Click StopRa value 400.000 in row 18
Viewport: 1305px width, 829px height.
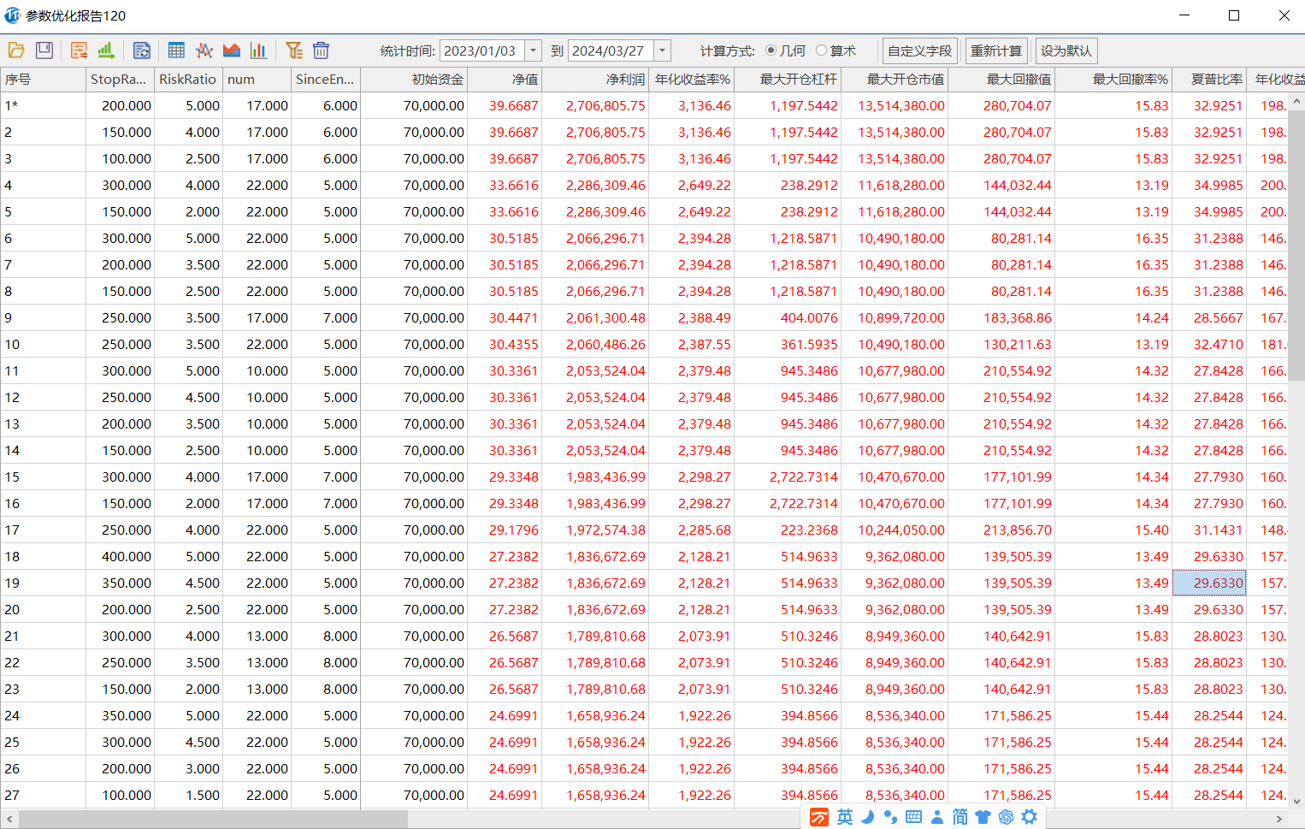tap(127, 557)
